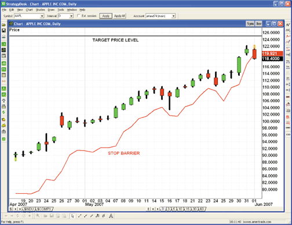Open the Studies menu
The width and height of the screenshot is (292, 225).
(x=41, y=10)
